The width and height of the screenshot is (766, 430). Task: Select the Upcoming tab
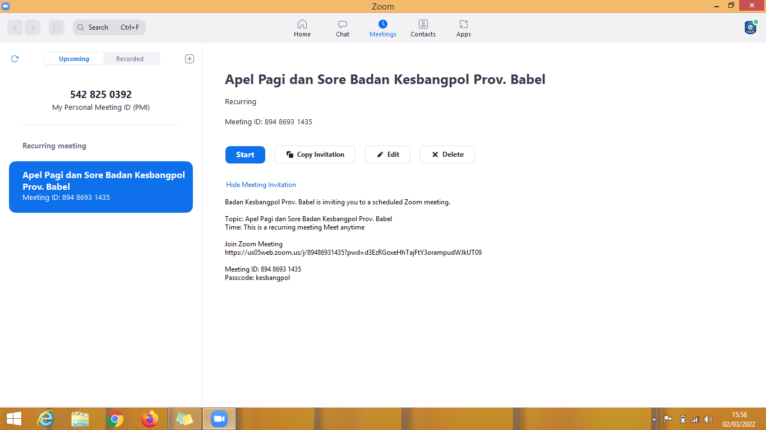tap(74, 59)
